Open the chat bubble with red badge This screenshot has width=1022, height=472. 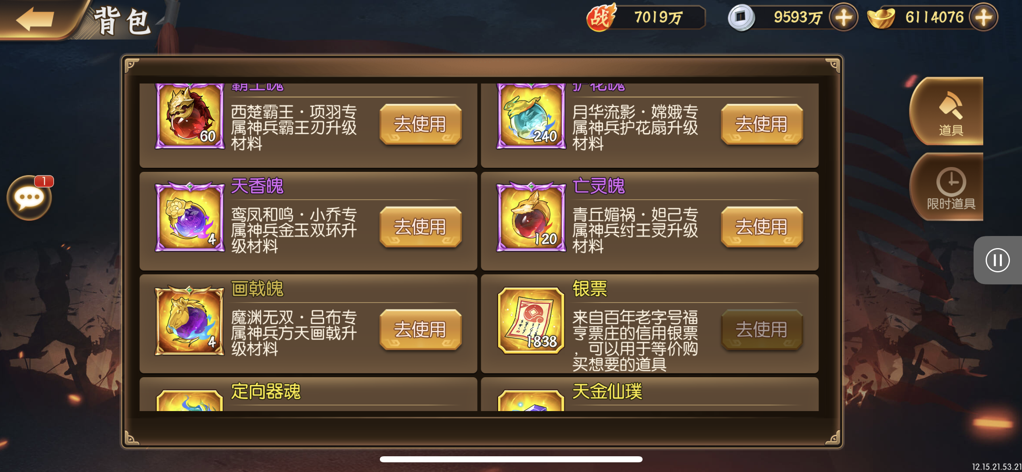tap(29, 198)
